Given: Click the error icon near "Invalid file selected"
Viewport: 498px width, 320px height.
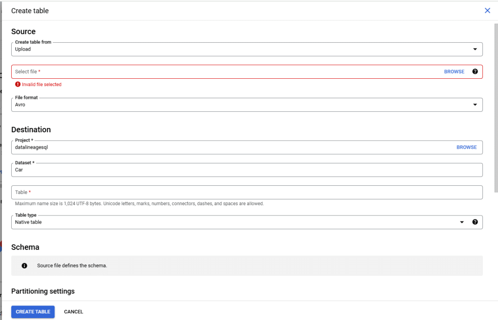Looking at the screenshot, I should 18,84.
